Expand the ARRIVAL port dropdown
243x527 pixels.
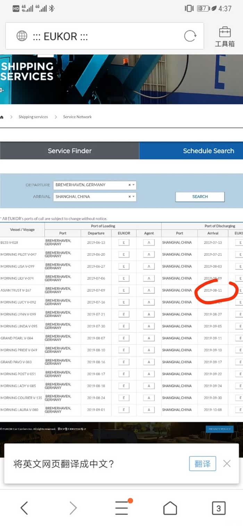point(134,197)
